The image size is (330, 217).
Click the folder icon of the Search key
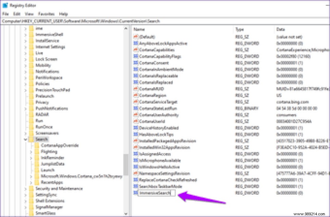pos(32,139)
